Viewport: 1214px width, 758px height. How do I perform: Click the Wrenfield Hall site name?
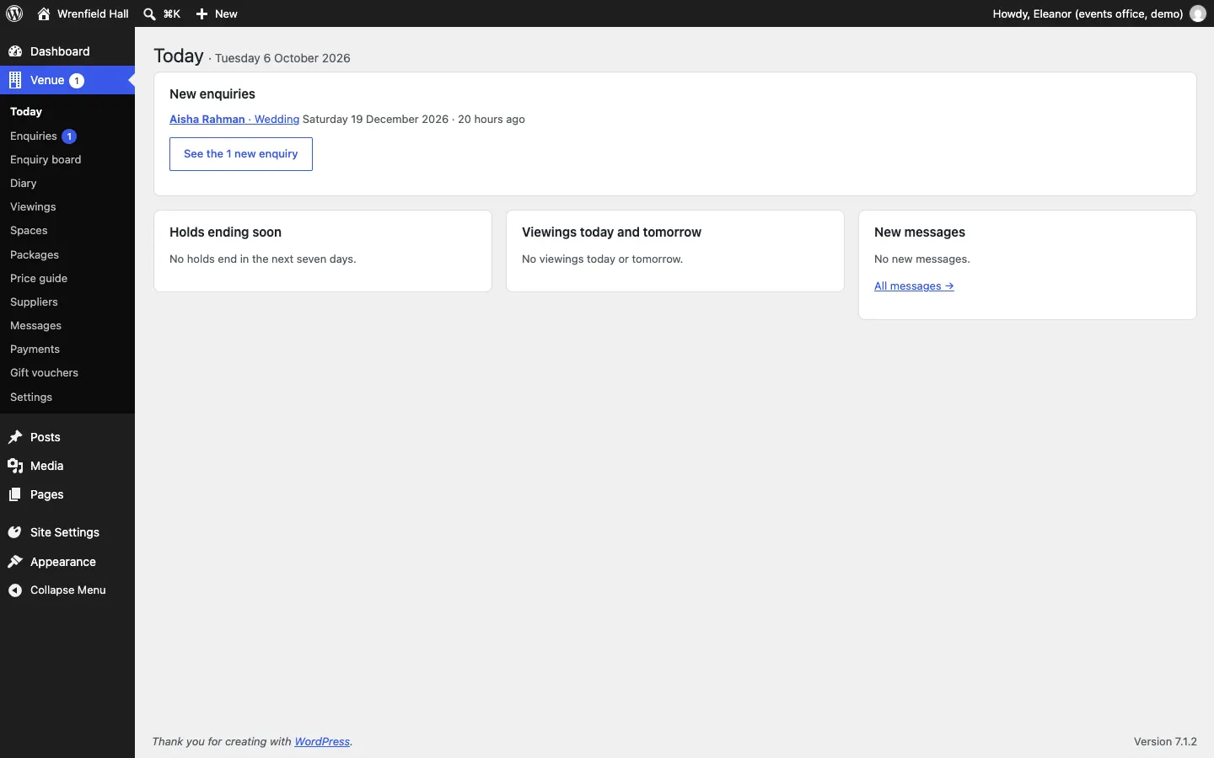[93, 14]
